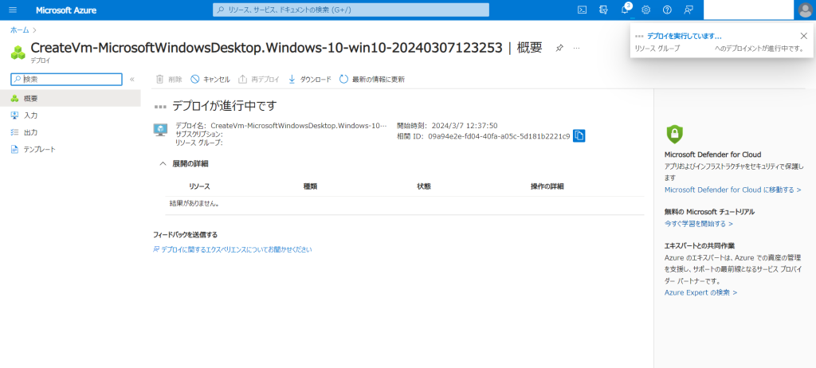The image size is (816, 368).
Task: Cancel the deployment with キャンセル
Action: pos(210,79)
